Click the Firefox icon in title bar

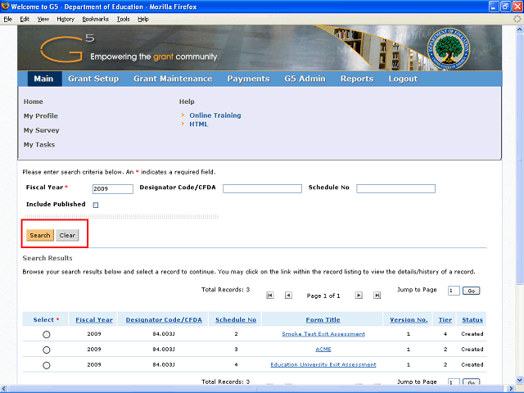[7, 7]
